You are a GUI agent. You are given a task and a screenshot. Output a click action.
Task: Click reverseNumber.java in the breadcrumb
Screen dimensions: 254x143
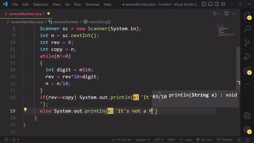point(27,22)
